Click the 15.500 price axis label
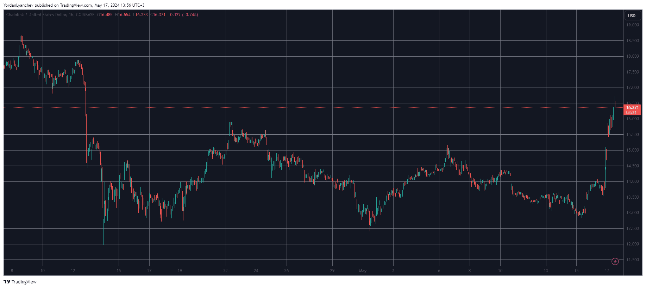Image resolution: width=646 pixels, height=288 pixels. click(632, 135)
